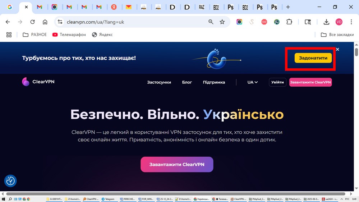Switch to G:\0001HT folder window in taskbar
This screenshot has height=202, width=359.
55,199
